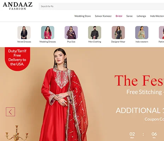Open the Saree menu

click(129, 16)
